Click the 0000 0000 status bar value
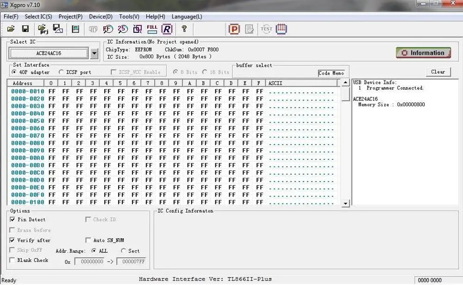Screen dimensions: 463x285 (430, 280)
